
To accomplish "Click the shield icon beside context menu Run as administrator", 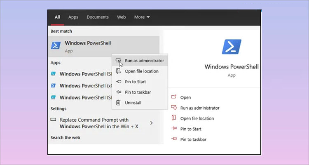I will 118,60.
